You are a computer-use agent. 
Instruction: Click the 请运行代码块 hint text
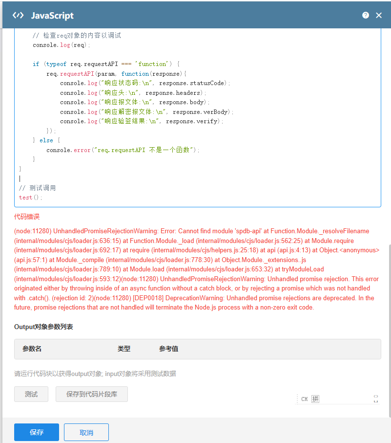point(95,374)
